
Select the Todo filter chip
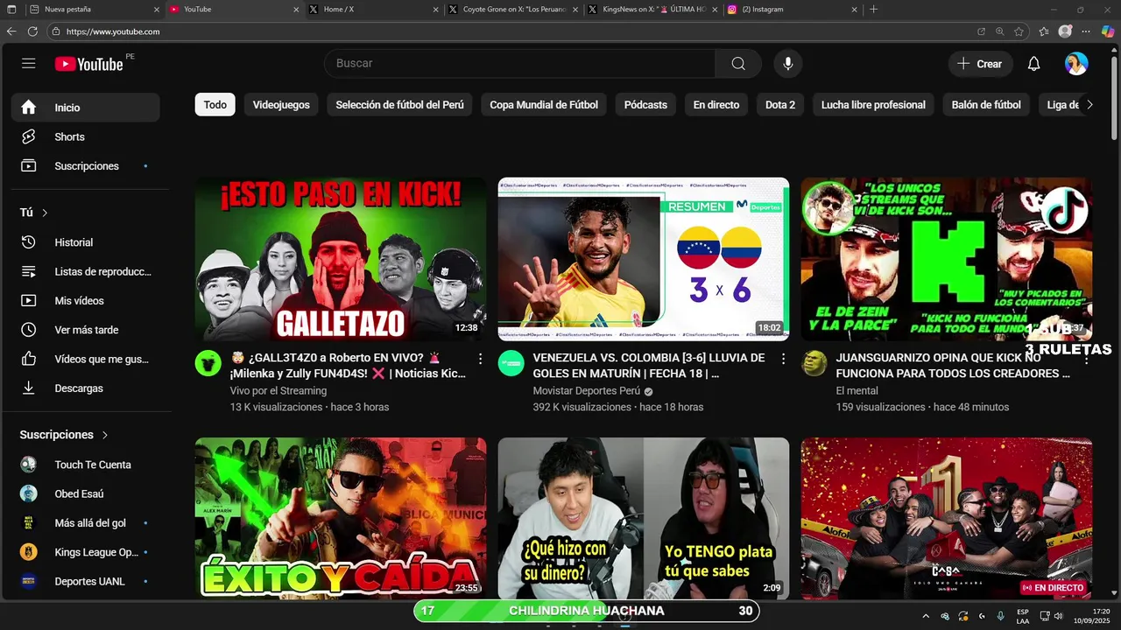[215, 105]
